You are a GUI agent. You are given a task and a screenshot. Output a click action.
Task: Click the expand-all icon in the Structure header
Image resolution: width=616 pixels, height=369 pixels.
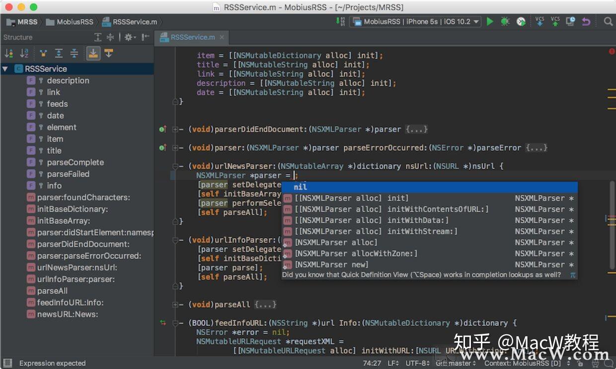[x=98, y=37]
